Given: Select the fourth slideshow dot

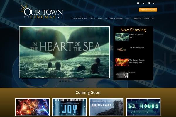Looking at the screenshot, I should [69, 81].
